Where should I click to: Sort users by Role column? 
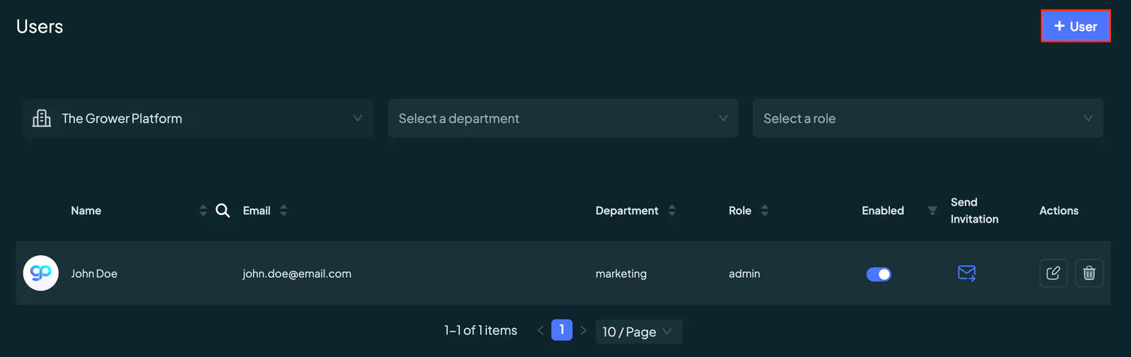(x=765, y=211)
